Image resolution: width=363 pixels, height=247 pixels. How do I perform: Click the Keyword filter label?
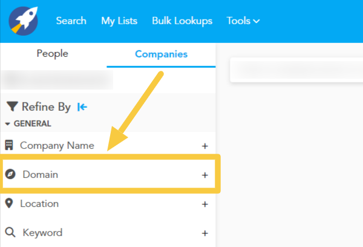pyautogui.click(x=42, y=232)
